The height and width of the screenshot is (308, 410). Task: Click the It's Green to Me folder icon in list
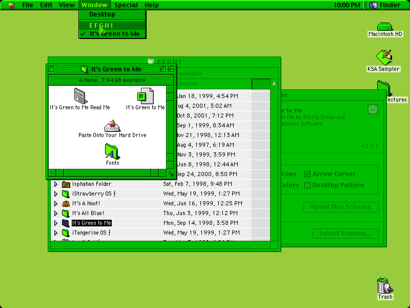[x=66, y=223]
